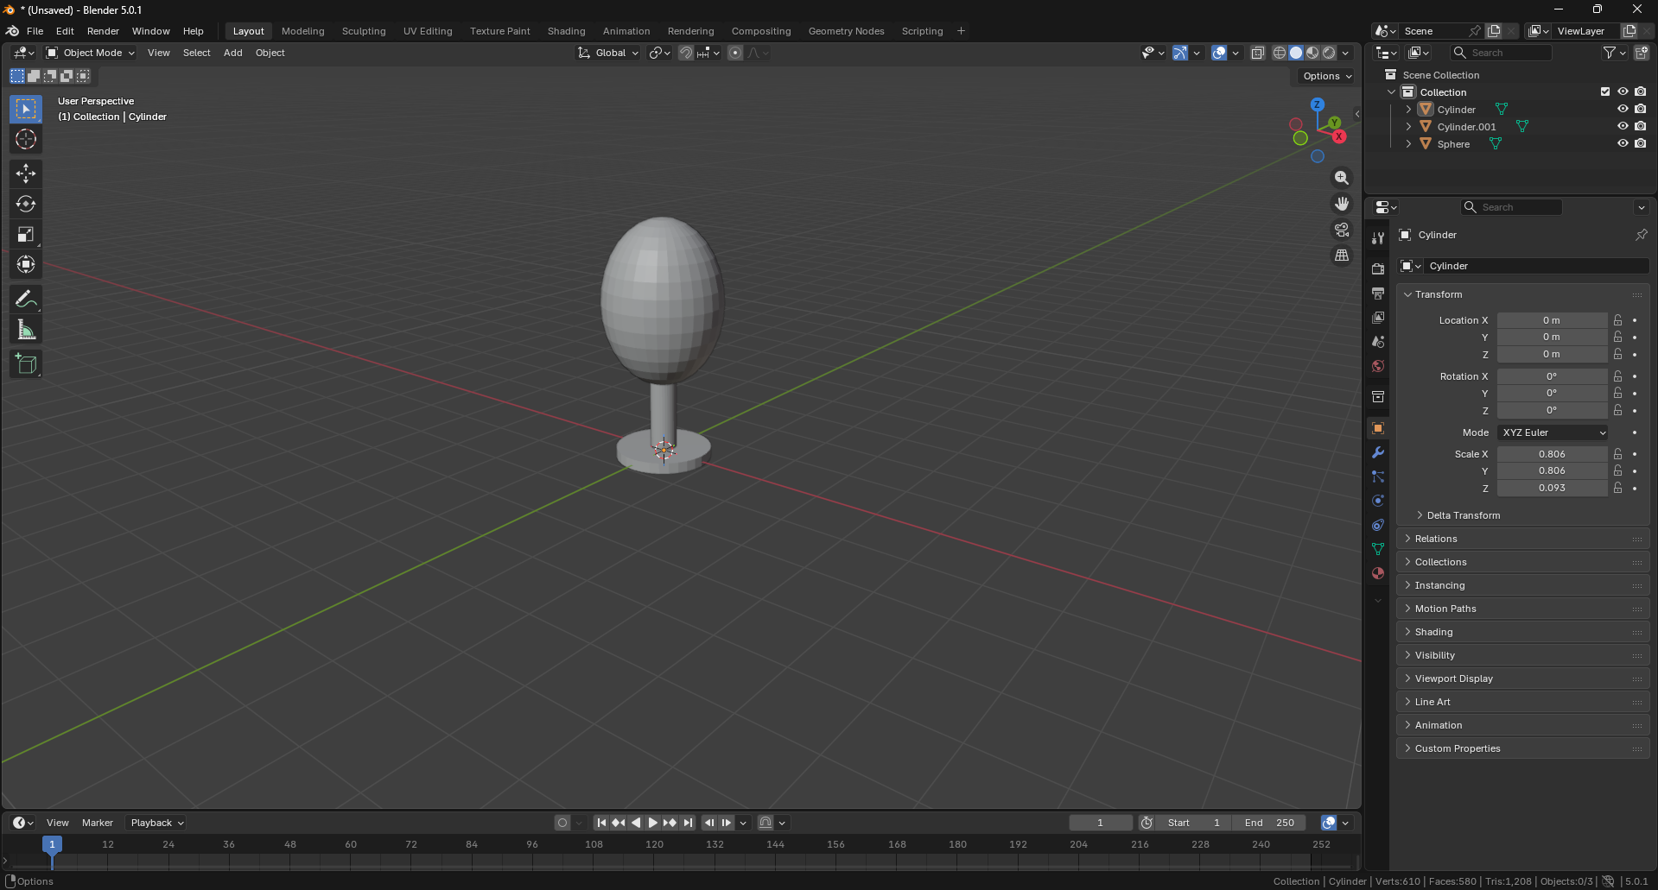Click the End frame field

[1268, 823]
